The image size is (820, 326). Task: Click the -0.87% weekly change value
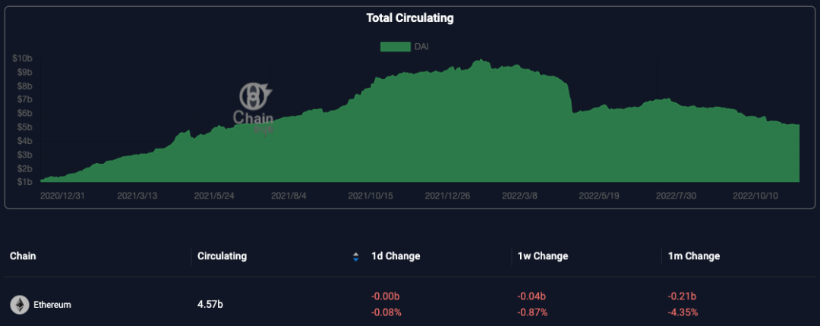[x=535, y=312]
